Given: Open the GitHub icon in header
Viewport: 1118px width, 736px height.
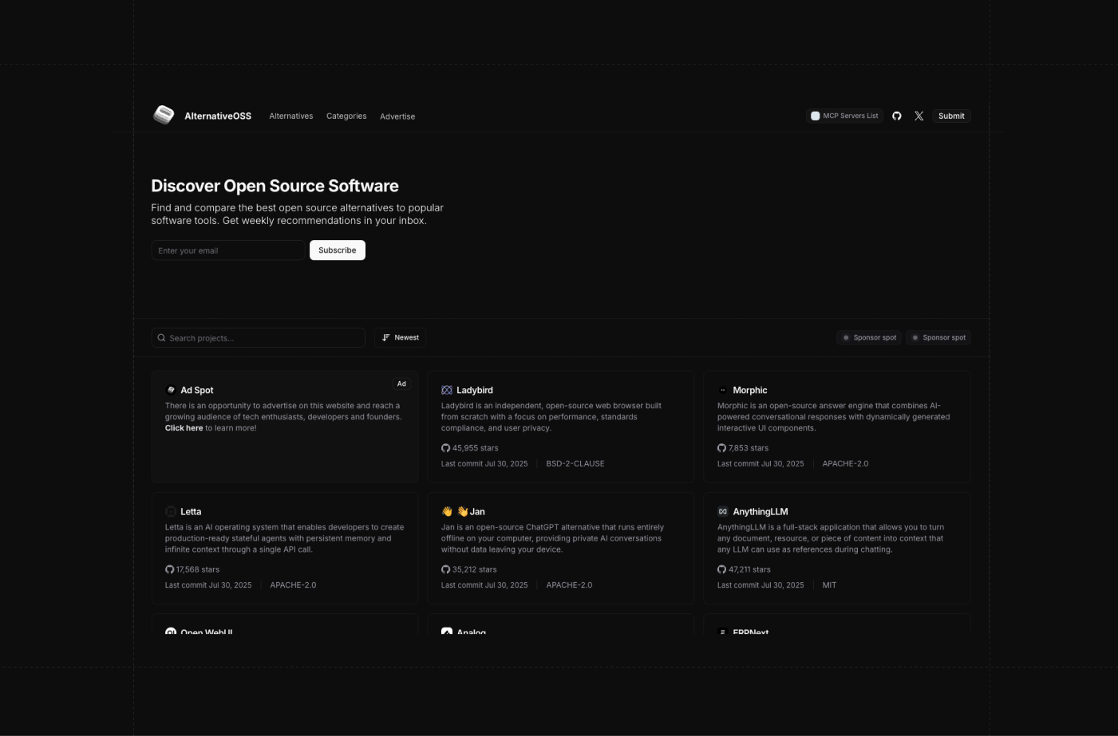Looking at the screenshot, I should [x=897, y=116].
